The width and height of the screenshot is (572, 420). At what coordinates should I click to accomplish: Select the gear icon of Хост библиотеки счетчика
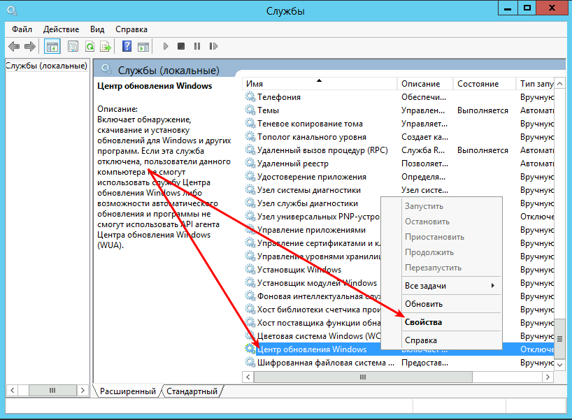click(250, 310)
